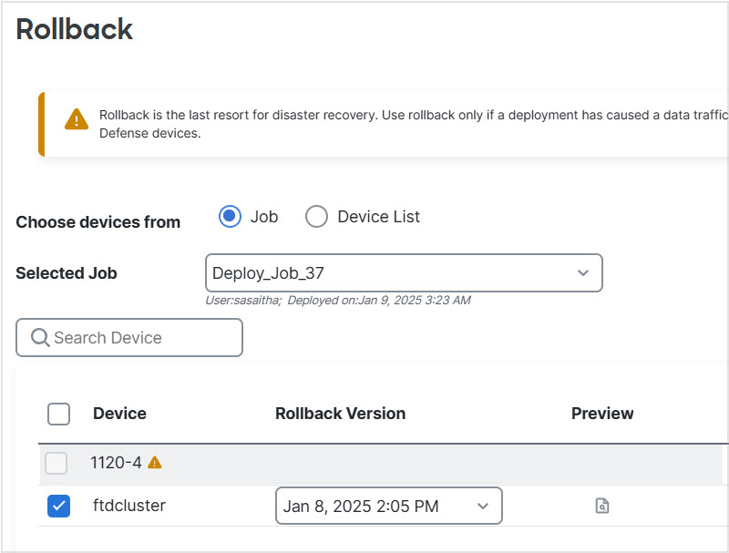Focus the Search Device input field

coord(137,338)
